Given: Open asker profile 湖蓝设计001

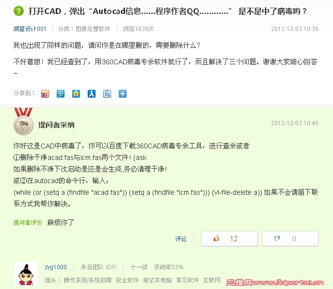Looking at the screenshot, I should point(30,29).
